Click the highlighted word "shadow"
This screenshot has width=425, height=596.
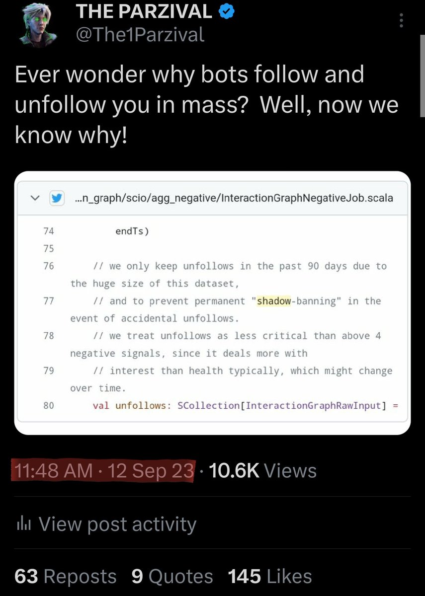pyautogui.click(x=273, y=301)
